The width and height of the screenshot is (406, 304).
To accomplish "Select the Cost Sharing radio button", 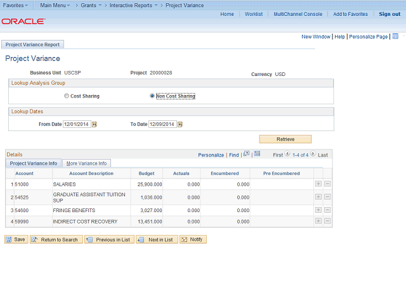I will tap(67, 96).
